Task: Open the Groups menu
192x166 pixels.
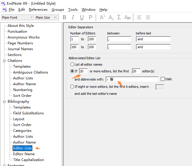Action: tap(58, 10)
